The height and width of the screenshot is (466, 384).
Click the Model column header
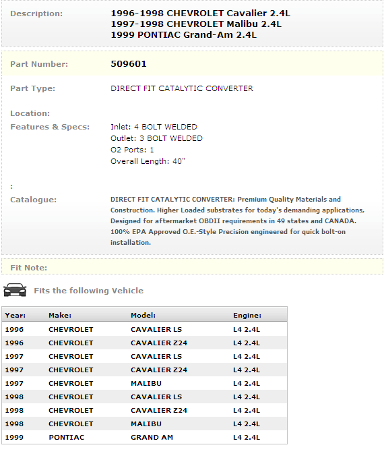point(143,316)
